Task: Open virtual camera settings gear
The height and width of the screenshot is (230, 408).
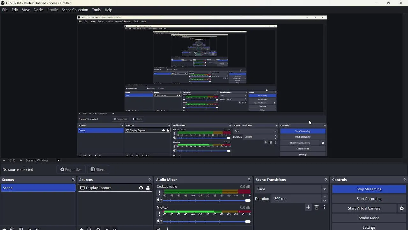Action: [402, 208]
